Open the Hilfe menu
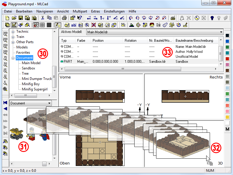Screen dimensions: 233x175 pos(132,11)
